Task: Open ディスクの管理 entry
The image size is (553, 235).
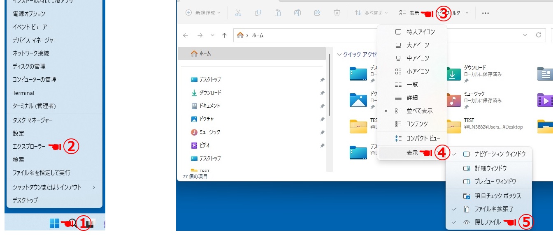Action: pos(29,66)
